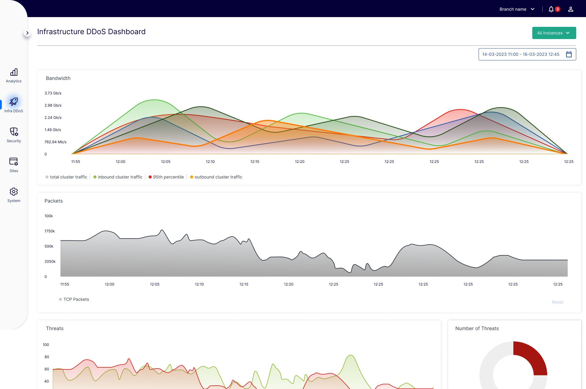
Task: Toggle outbound cluster traffic legend series
Action: (x=216, y=177)
